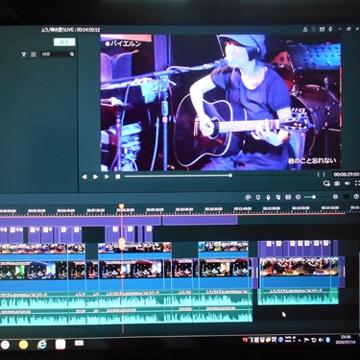Click the export button at the top left
360x360 pixels.
pos(64,42)
